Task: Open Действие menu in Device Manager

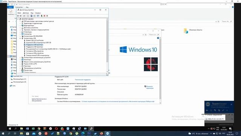Action: point(26,13)
